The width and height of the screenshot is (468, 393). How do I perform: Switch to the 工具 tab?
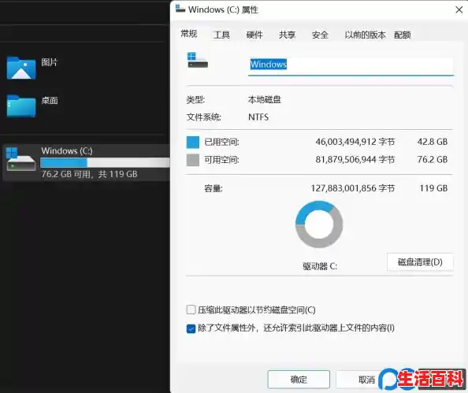221,35
